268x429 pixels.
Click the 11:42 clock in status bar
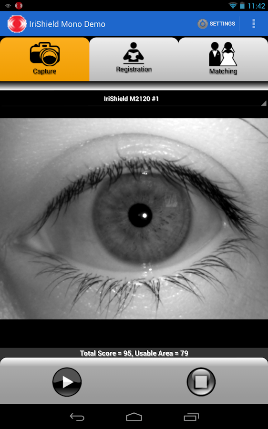click(256, 6)
